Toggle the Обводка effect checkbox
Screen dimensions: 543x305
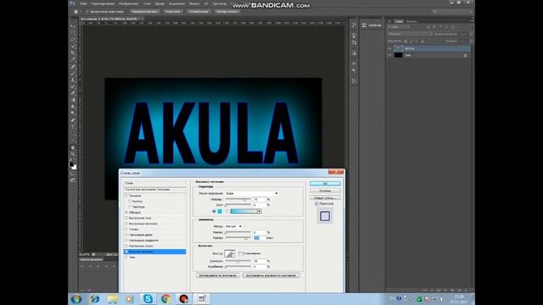click(x=126, y=213)
